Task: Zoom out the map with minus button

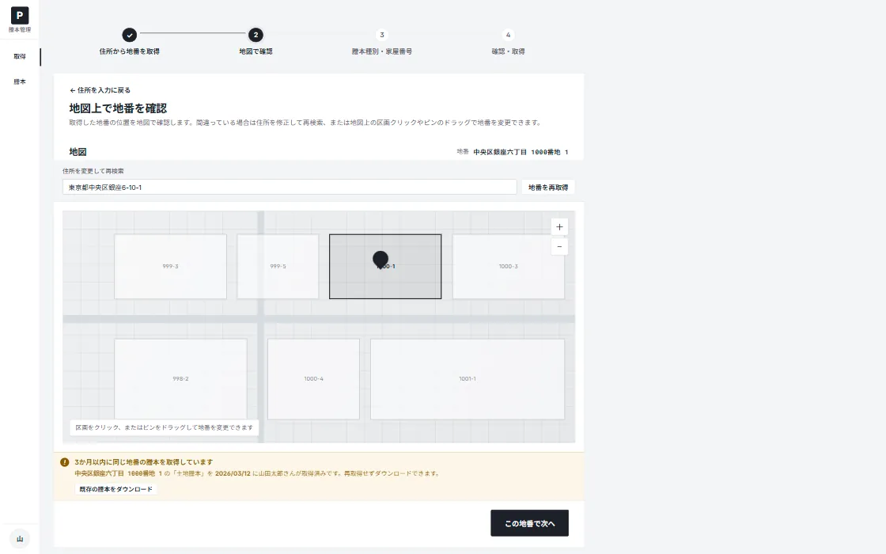Action: click(559, 246)
